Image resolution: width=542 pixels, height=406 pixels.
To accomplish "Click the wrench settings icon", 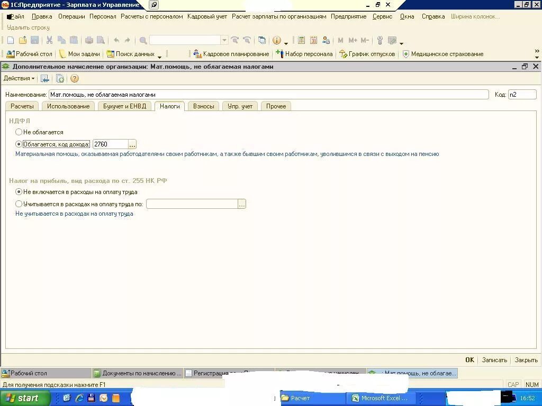I will click(x=380, y=40).
